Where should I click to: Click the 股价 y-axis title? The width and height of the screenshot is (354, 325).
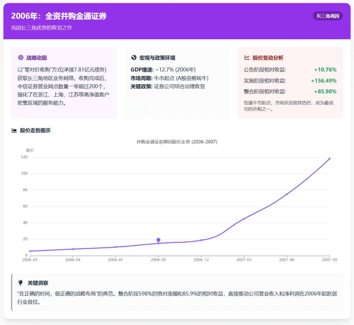(30, 150)
